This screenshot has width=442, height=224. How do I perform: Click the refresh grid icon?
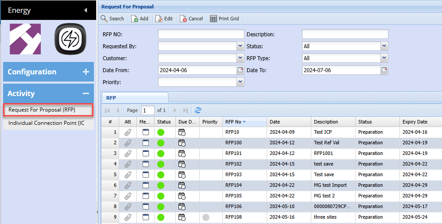point(198,110)
